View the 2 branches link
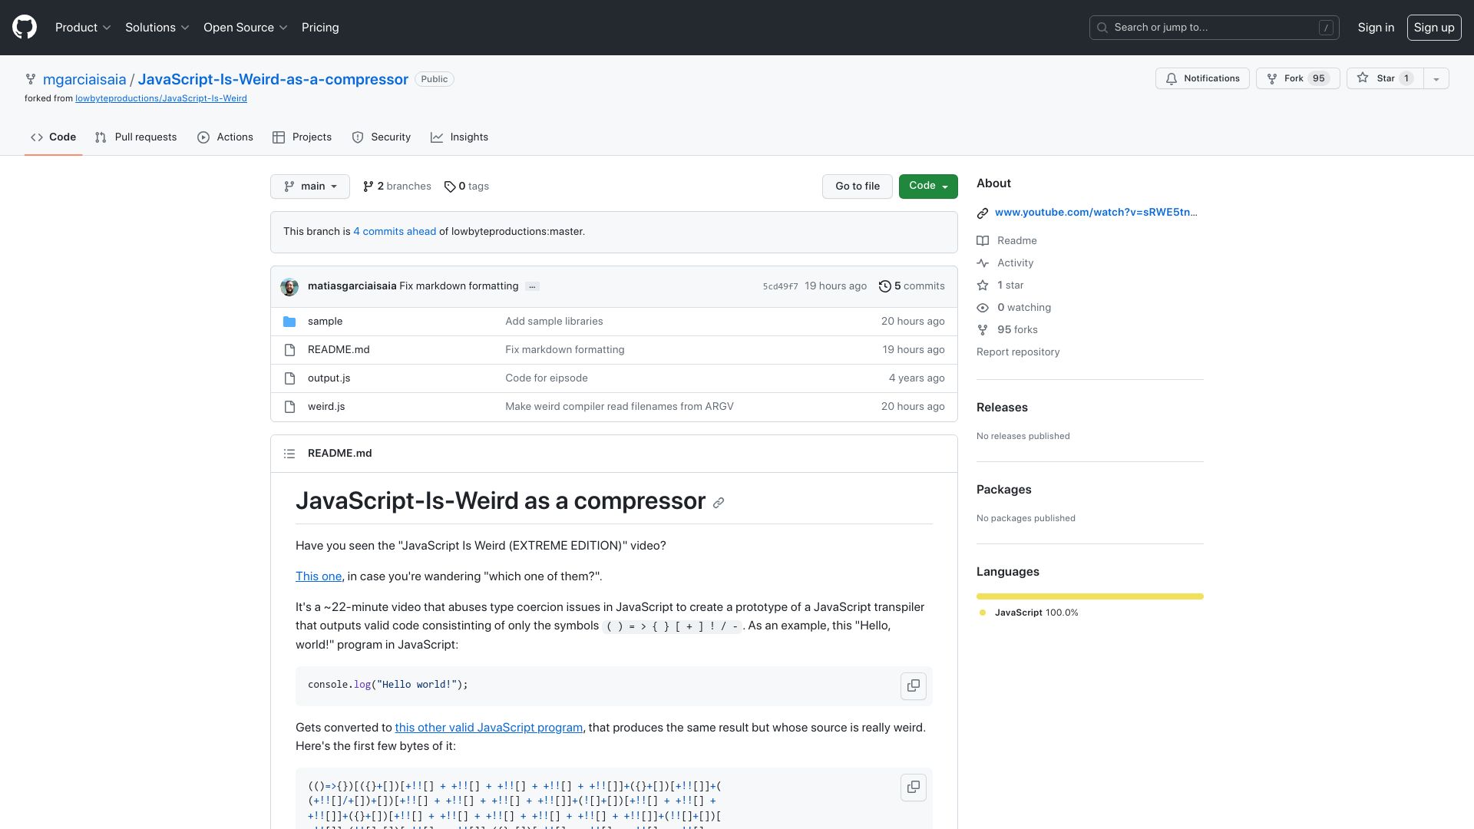 [x=397, y=187]
